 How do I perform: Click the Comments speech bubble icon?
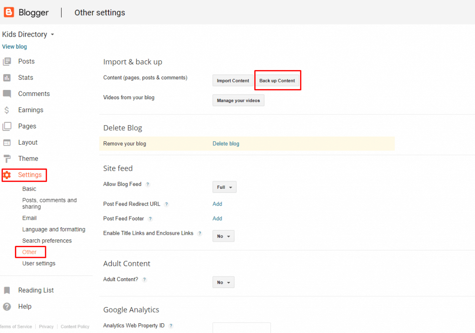pyautogui.click(x=7, y=94)
